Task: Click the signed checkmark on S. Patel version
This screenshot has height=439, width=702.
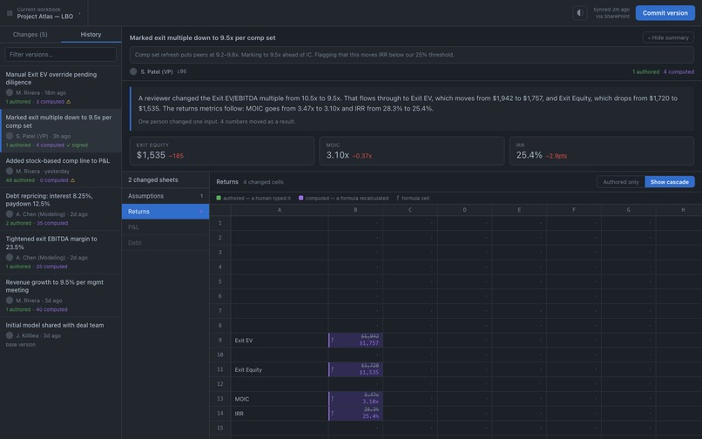Action: click(x=77, y=145)
